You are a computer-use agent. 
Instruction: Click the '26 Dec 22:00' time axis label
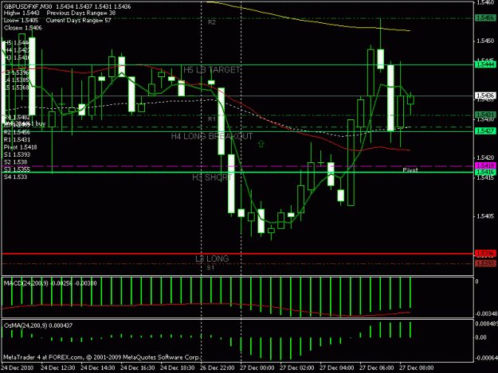218,368
